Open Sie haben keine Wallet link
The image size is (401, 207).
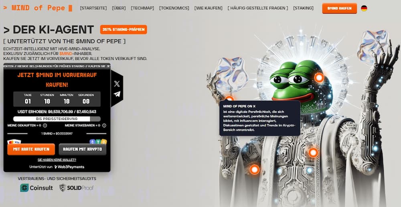pyautogui.click(x=57, y=160)
